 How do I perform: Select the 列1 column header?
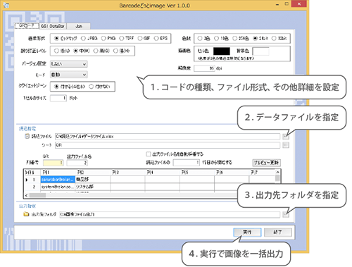58,173
